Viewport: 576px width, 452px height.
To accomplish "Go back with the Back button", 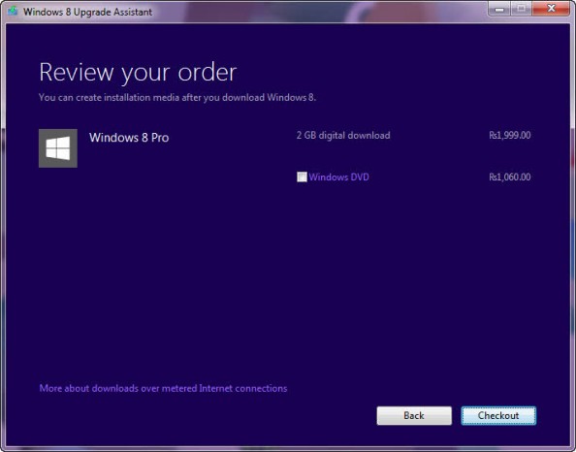I will click(414, 415).
